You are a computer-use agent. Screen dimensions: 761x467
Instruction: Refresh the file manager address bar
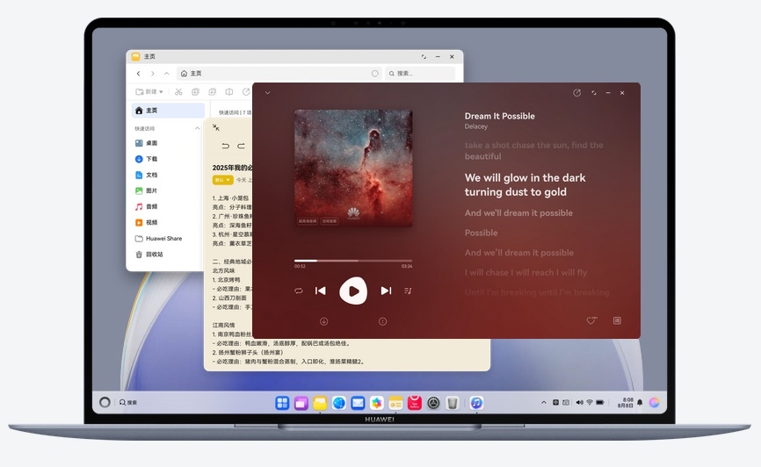(x=374, y=73)
